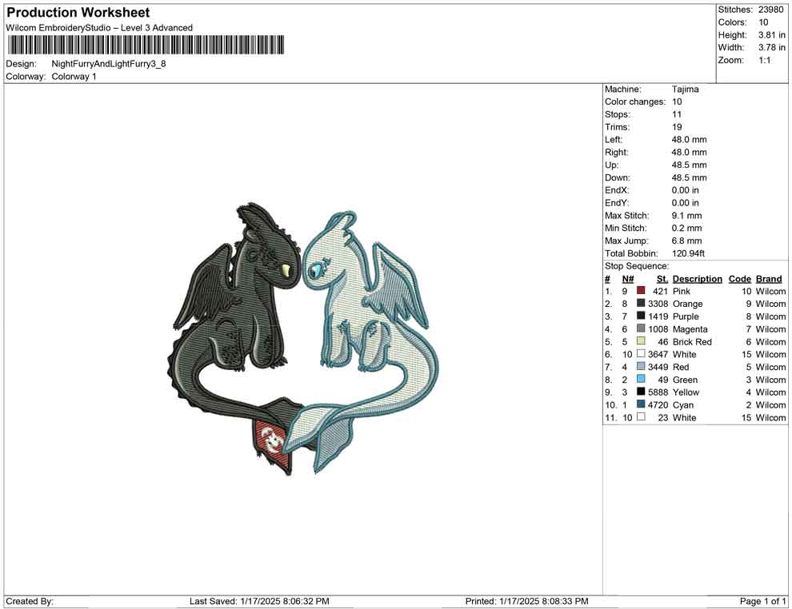Click the Machine value Tajima
This screenshot has width=792, height=609.
point(686,90)
